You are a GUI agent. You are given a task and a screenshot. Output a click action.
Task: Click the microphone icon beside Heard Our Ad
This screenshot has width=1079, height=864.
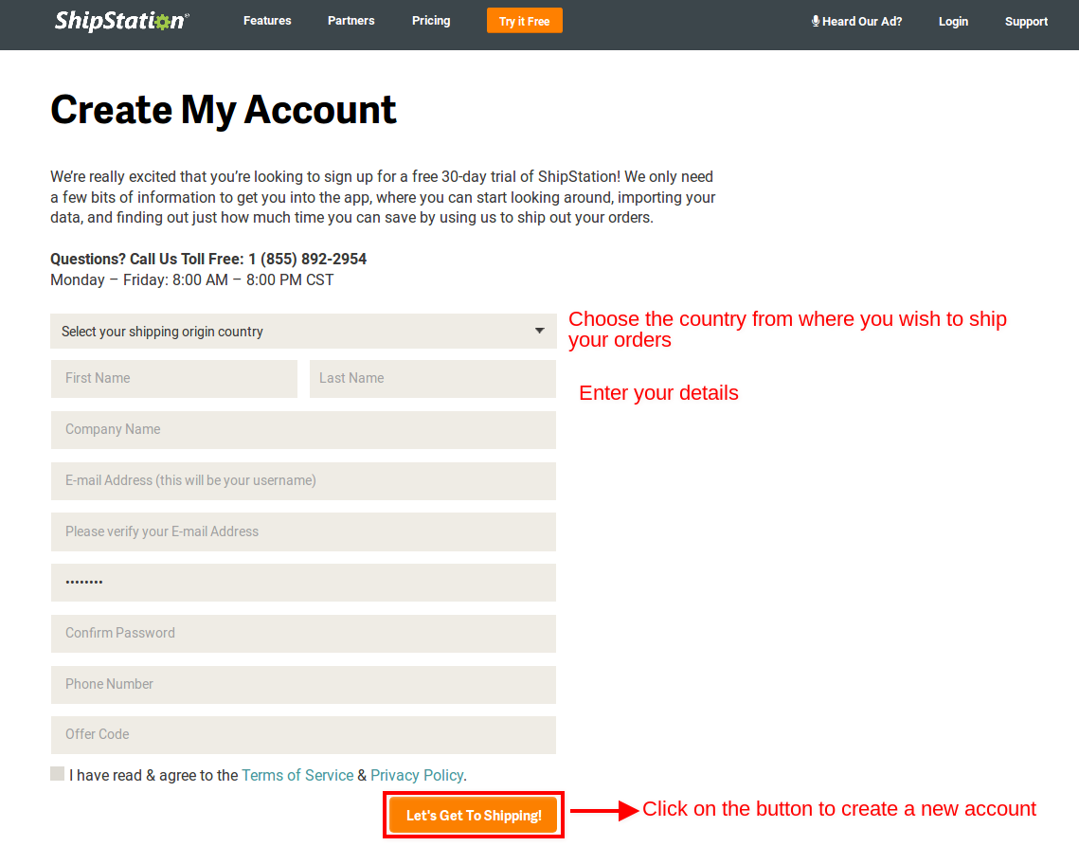click(x=816, y=22)
